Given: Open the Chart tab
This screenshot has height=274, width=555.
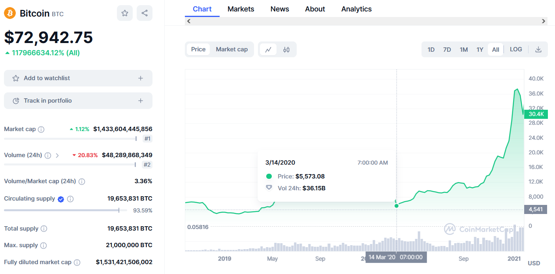Looking at the screenshot, I should click(x=202, y=9).
